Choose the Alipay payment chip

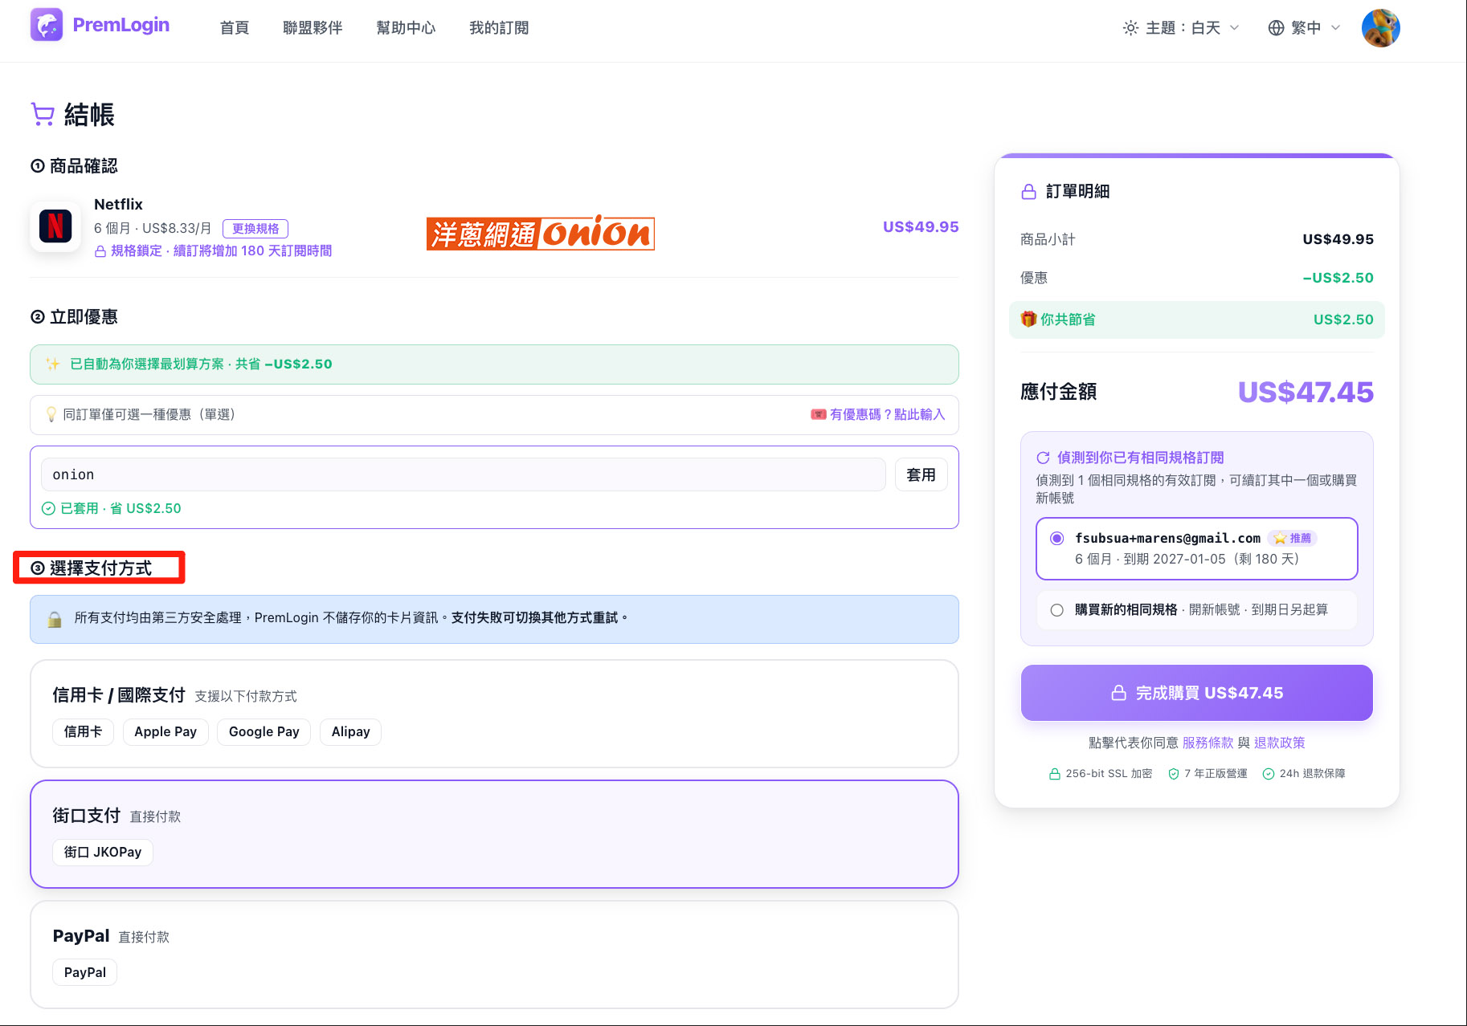pyautogui.click(x=350, y=731)
